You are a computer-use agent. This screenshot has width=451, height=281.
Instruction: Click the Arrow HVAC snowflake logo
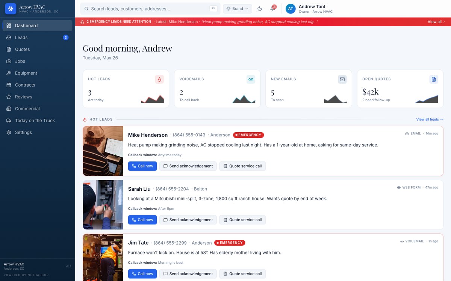[x=11, y=9]
